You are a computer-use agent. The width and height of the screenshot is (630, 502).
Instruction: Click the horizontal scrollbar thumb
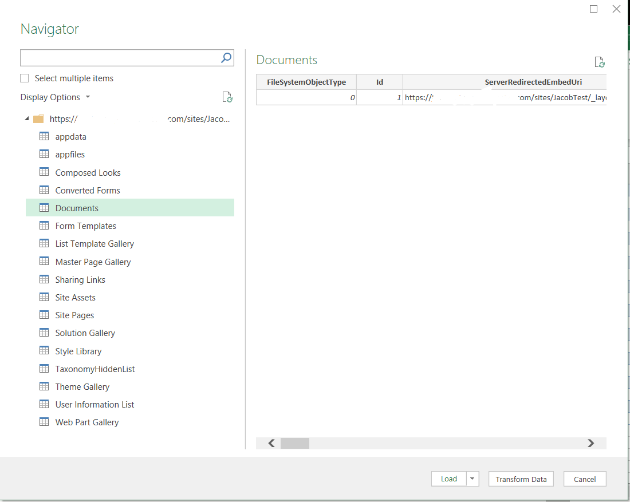(x=295, y=443)
